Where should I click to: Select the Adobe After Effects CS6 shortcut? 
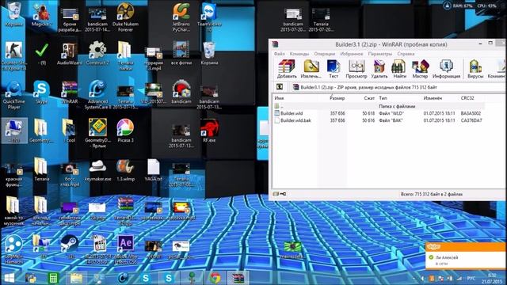pos(125,250)
